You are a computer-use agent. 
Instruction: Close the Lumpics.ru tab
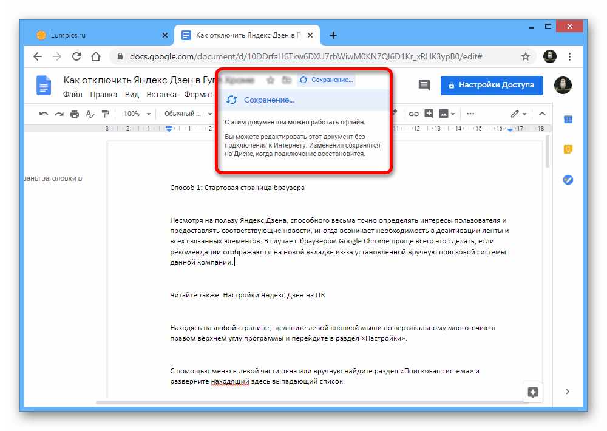pos(165,35)
